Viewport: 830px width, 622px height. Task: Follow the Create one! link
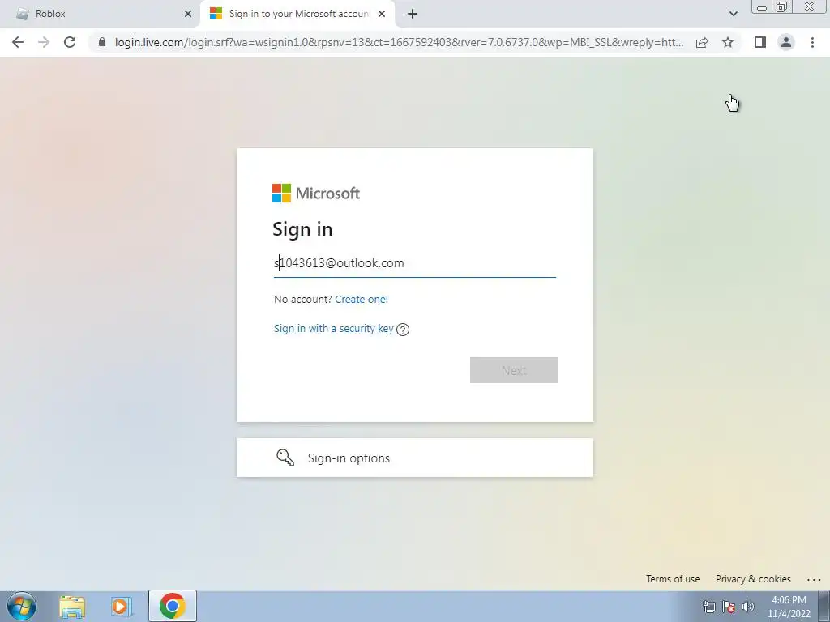click(x=362, y=300)
